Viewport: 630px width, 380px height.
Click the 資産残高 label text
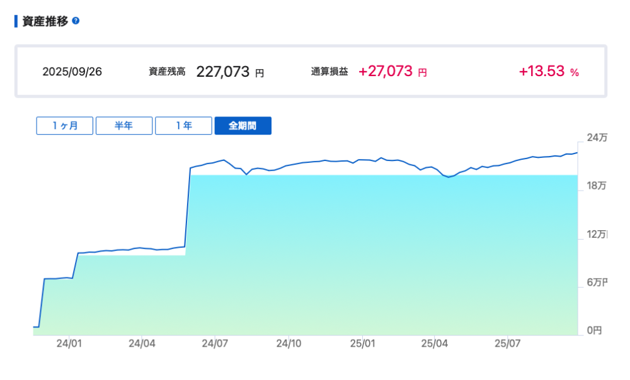167,72
